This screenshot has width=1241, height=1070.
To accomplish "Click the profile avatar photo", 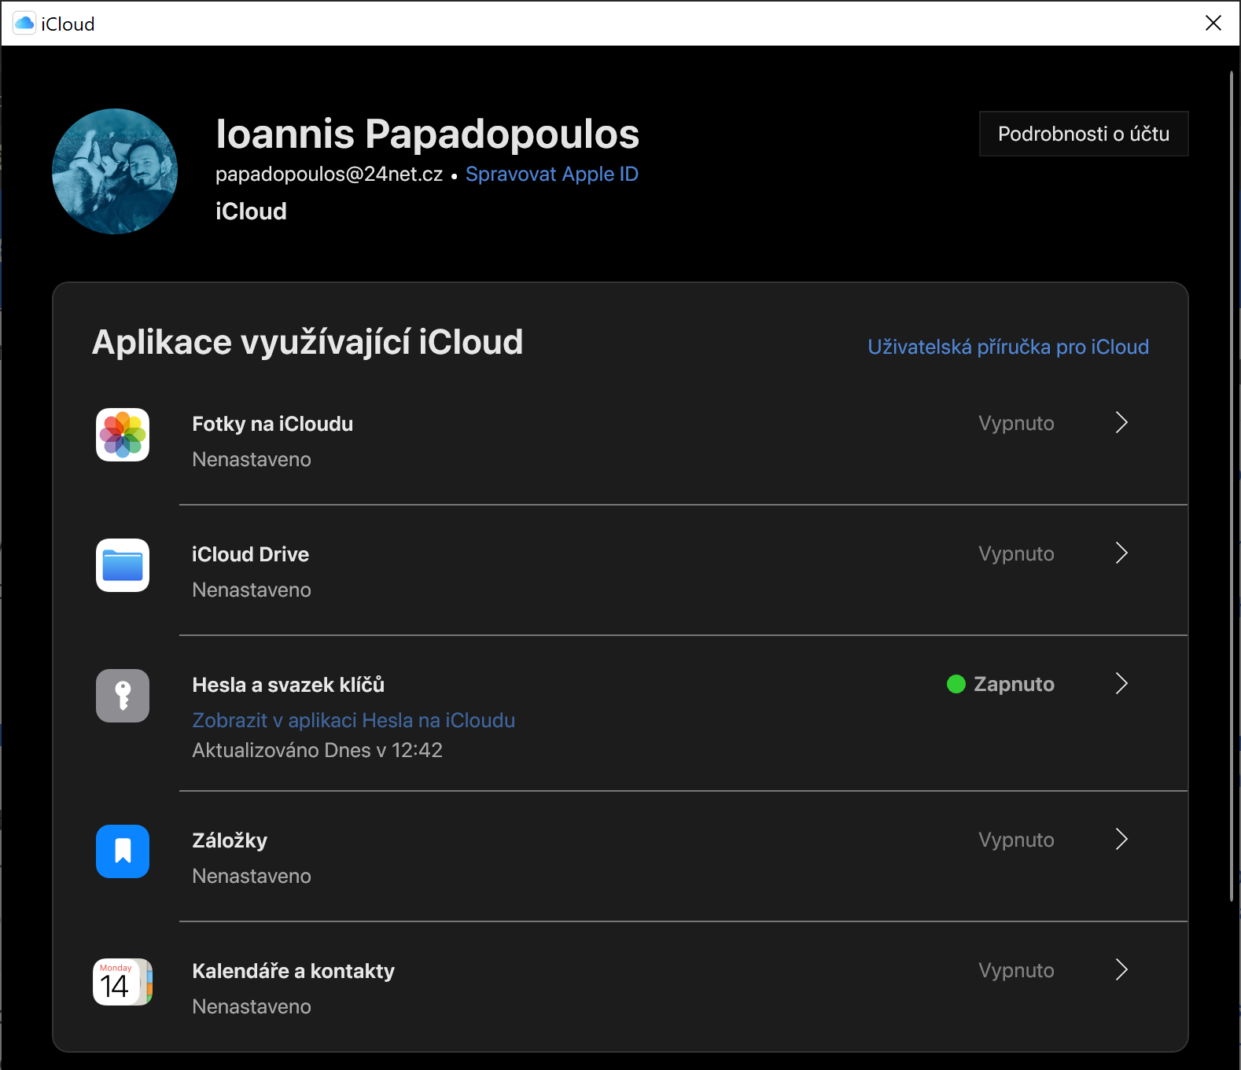I will 115,171.
